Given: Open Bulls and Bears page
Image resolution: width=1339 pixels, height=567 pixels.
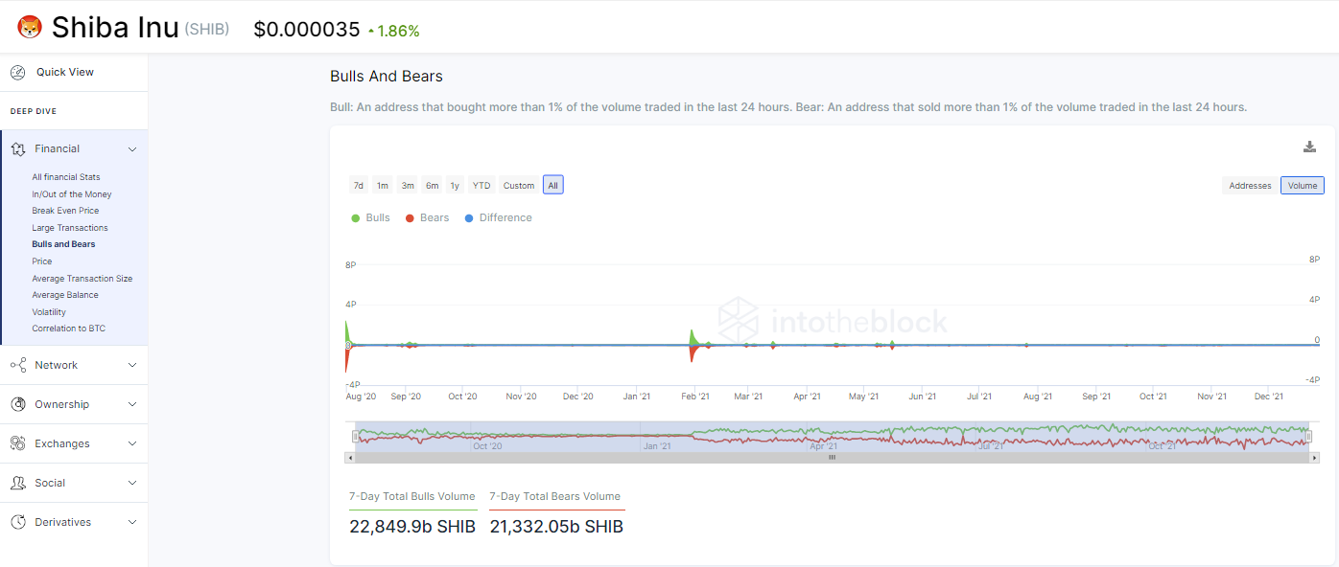Looking at the screenshot, I should [63, 244].
